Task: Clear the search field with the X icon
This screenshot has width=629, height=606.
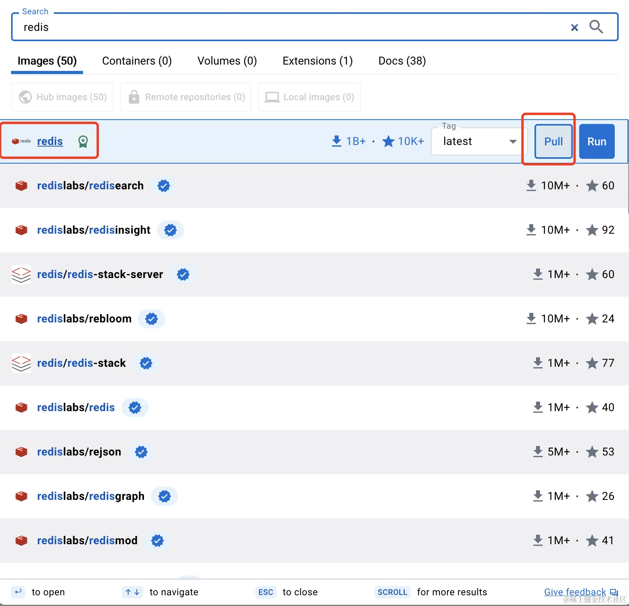Action: pyautogui.click(x=574, y=27)
